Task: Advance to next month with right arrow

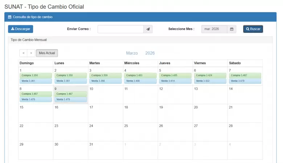Action: click(x=31, y=53)
